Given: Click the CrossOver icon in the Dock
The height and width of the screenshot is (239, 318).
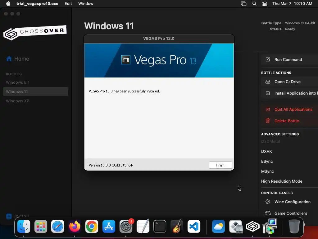Looking at the screenshot, I should coord(253,227).
